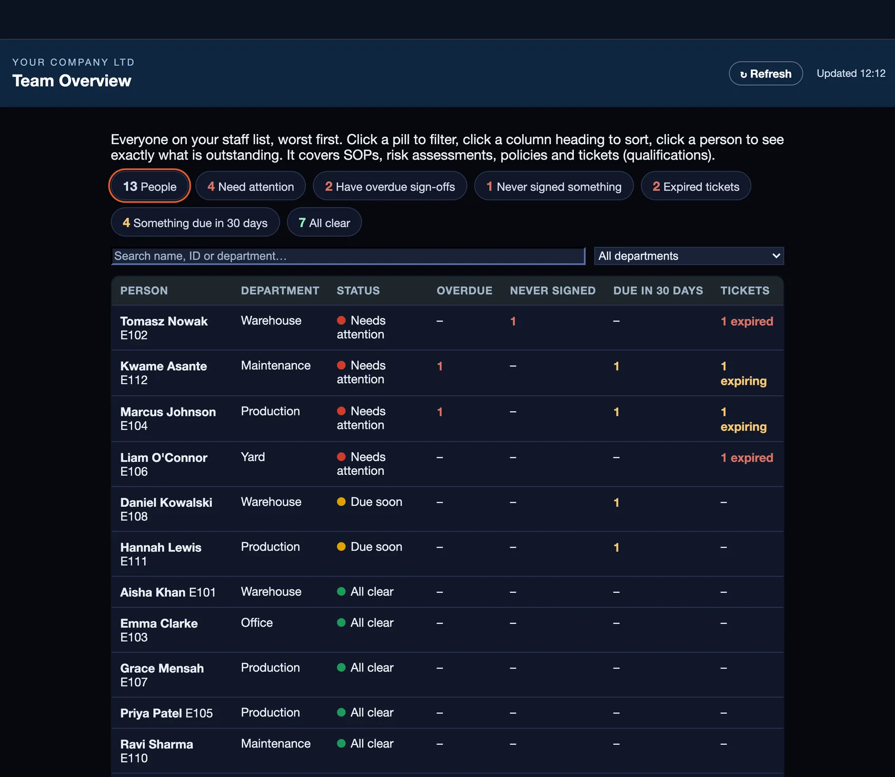
Task: Click Emma Clarke's green All clear dot
Action: click(x=341, y=622)
